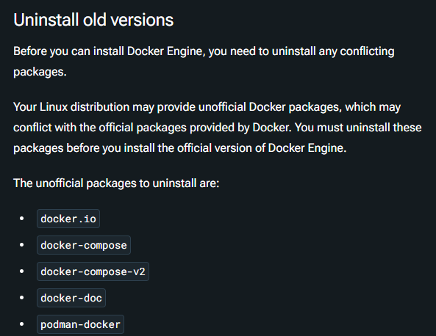This screenshot has height=336, width=436.
Task: Select the docker-compose package code label
Action: [84, 245]
